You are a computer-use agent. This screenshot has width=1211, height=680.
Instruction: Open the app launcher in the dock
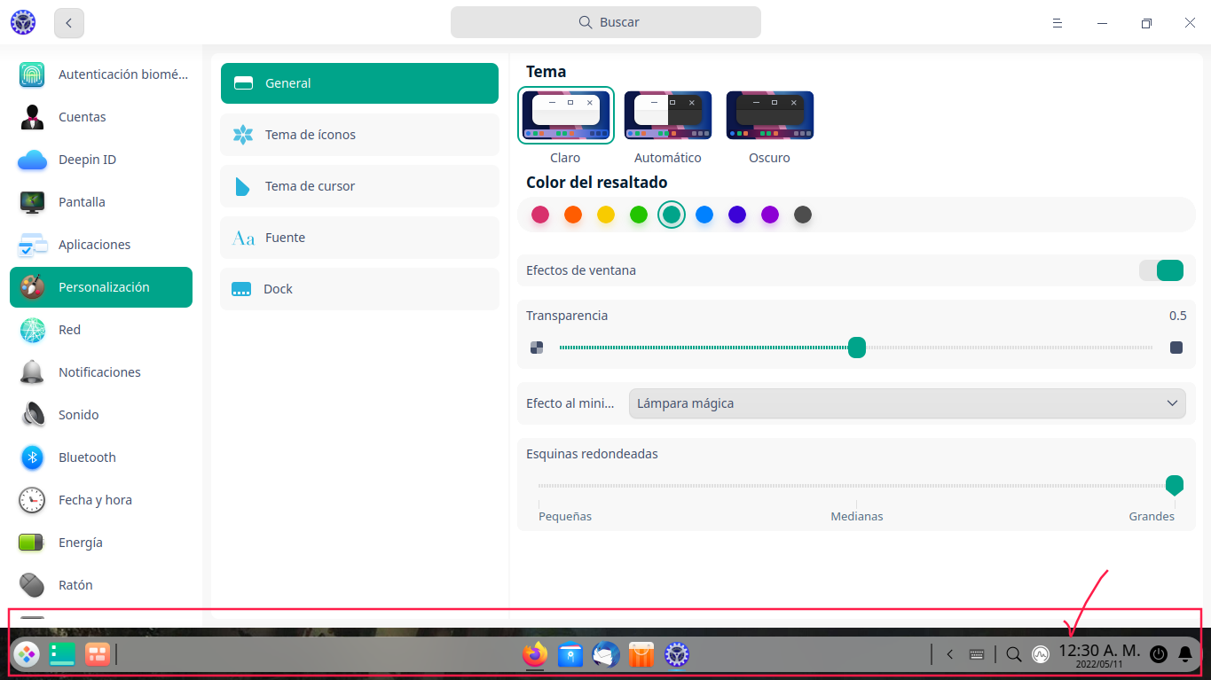[x=27, y=654]
